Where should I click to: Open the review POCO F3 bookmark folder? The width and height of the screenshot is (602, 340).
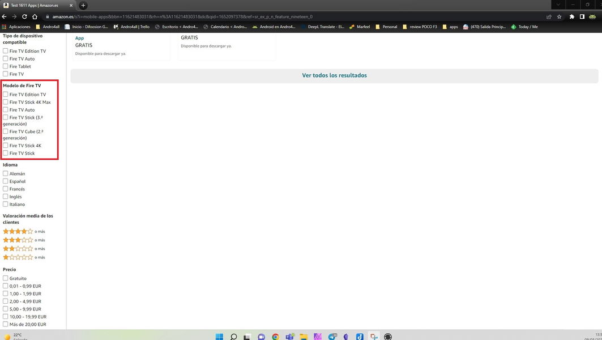(419, 27)
